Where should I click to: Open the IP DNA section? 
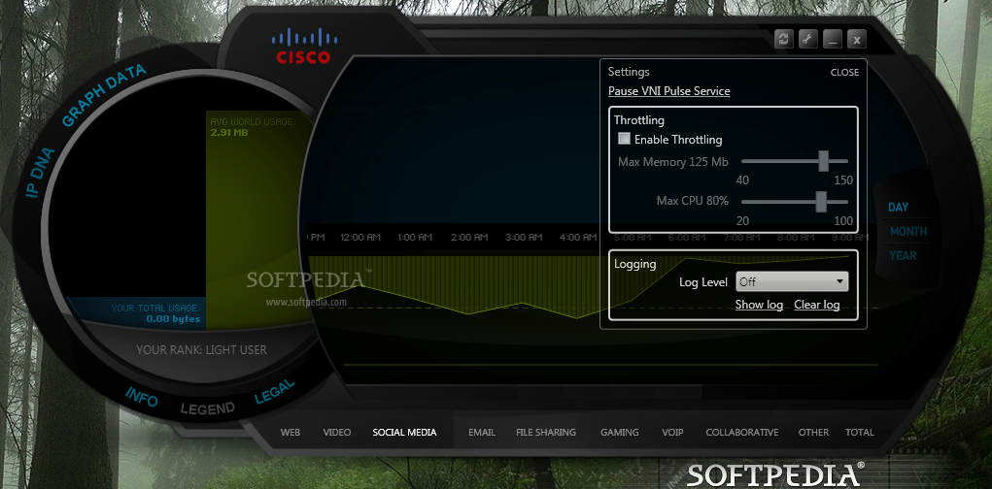coord(41,173)
